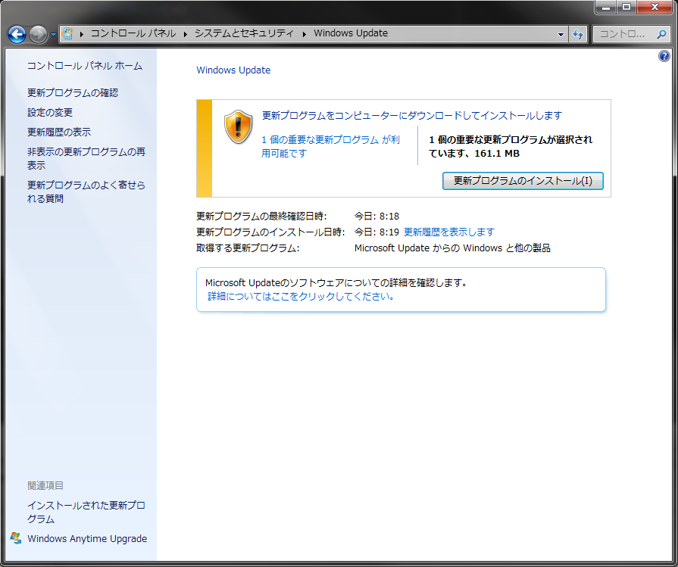Open Help via the blue question icon
The height and width of the screenshot is (567, 678).
(664, 56)
